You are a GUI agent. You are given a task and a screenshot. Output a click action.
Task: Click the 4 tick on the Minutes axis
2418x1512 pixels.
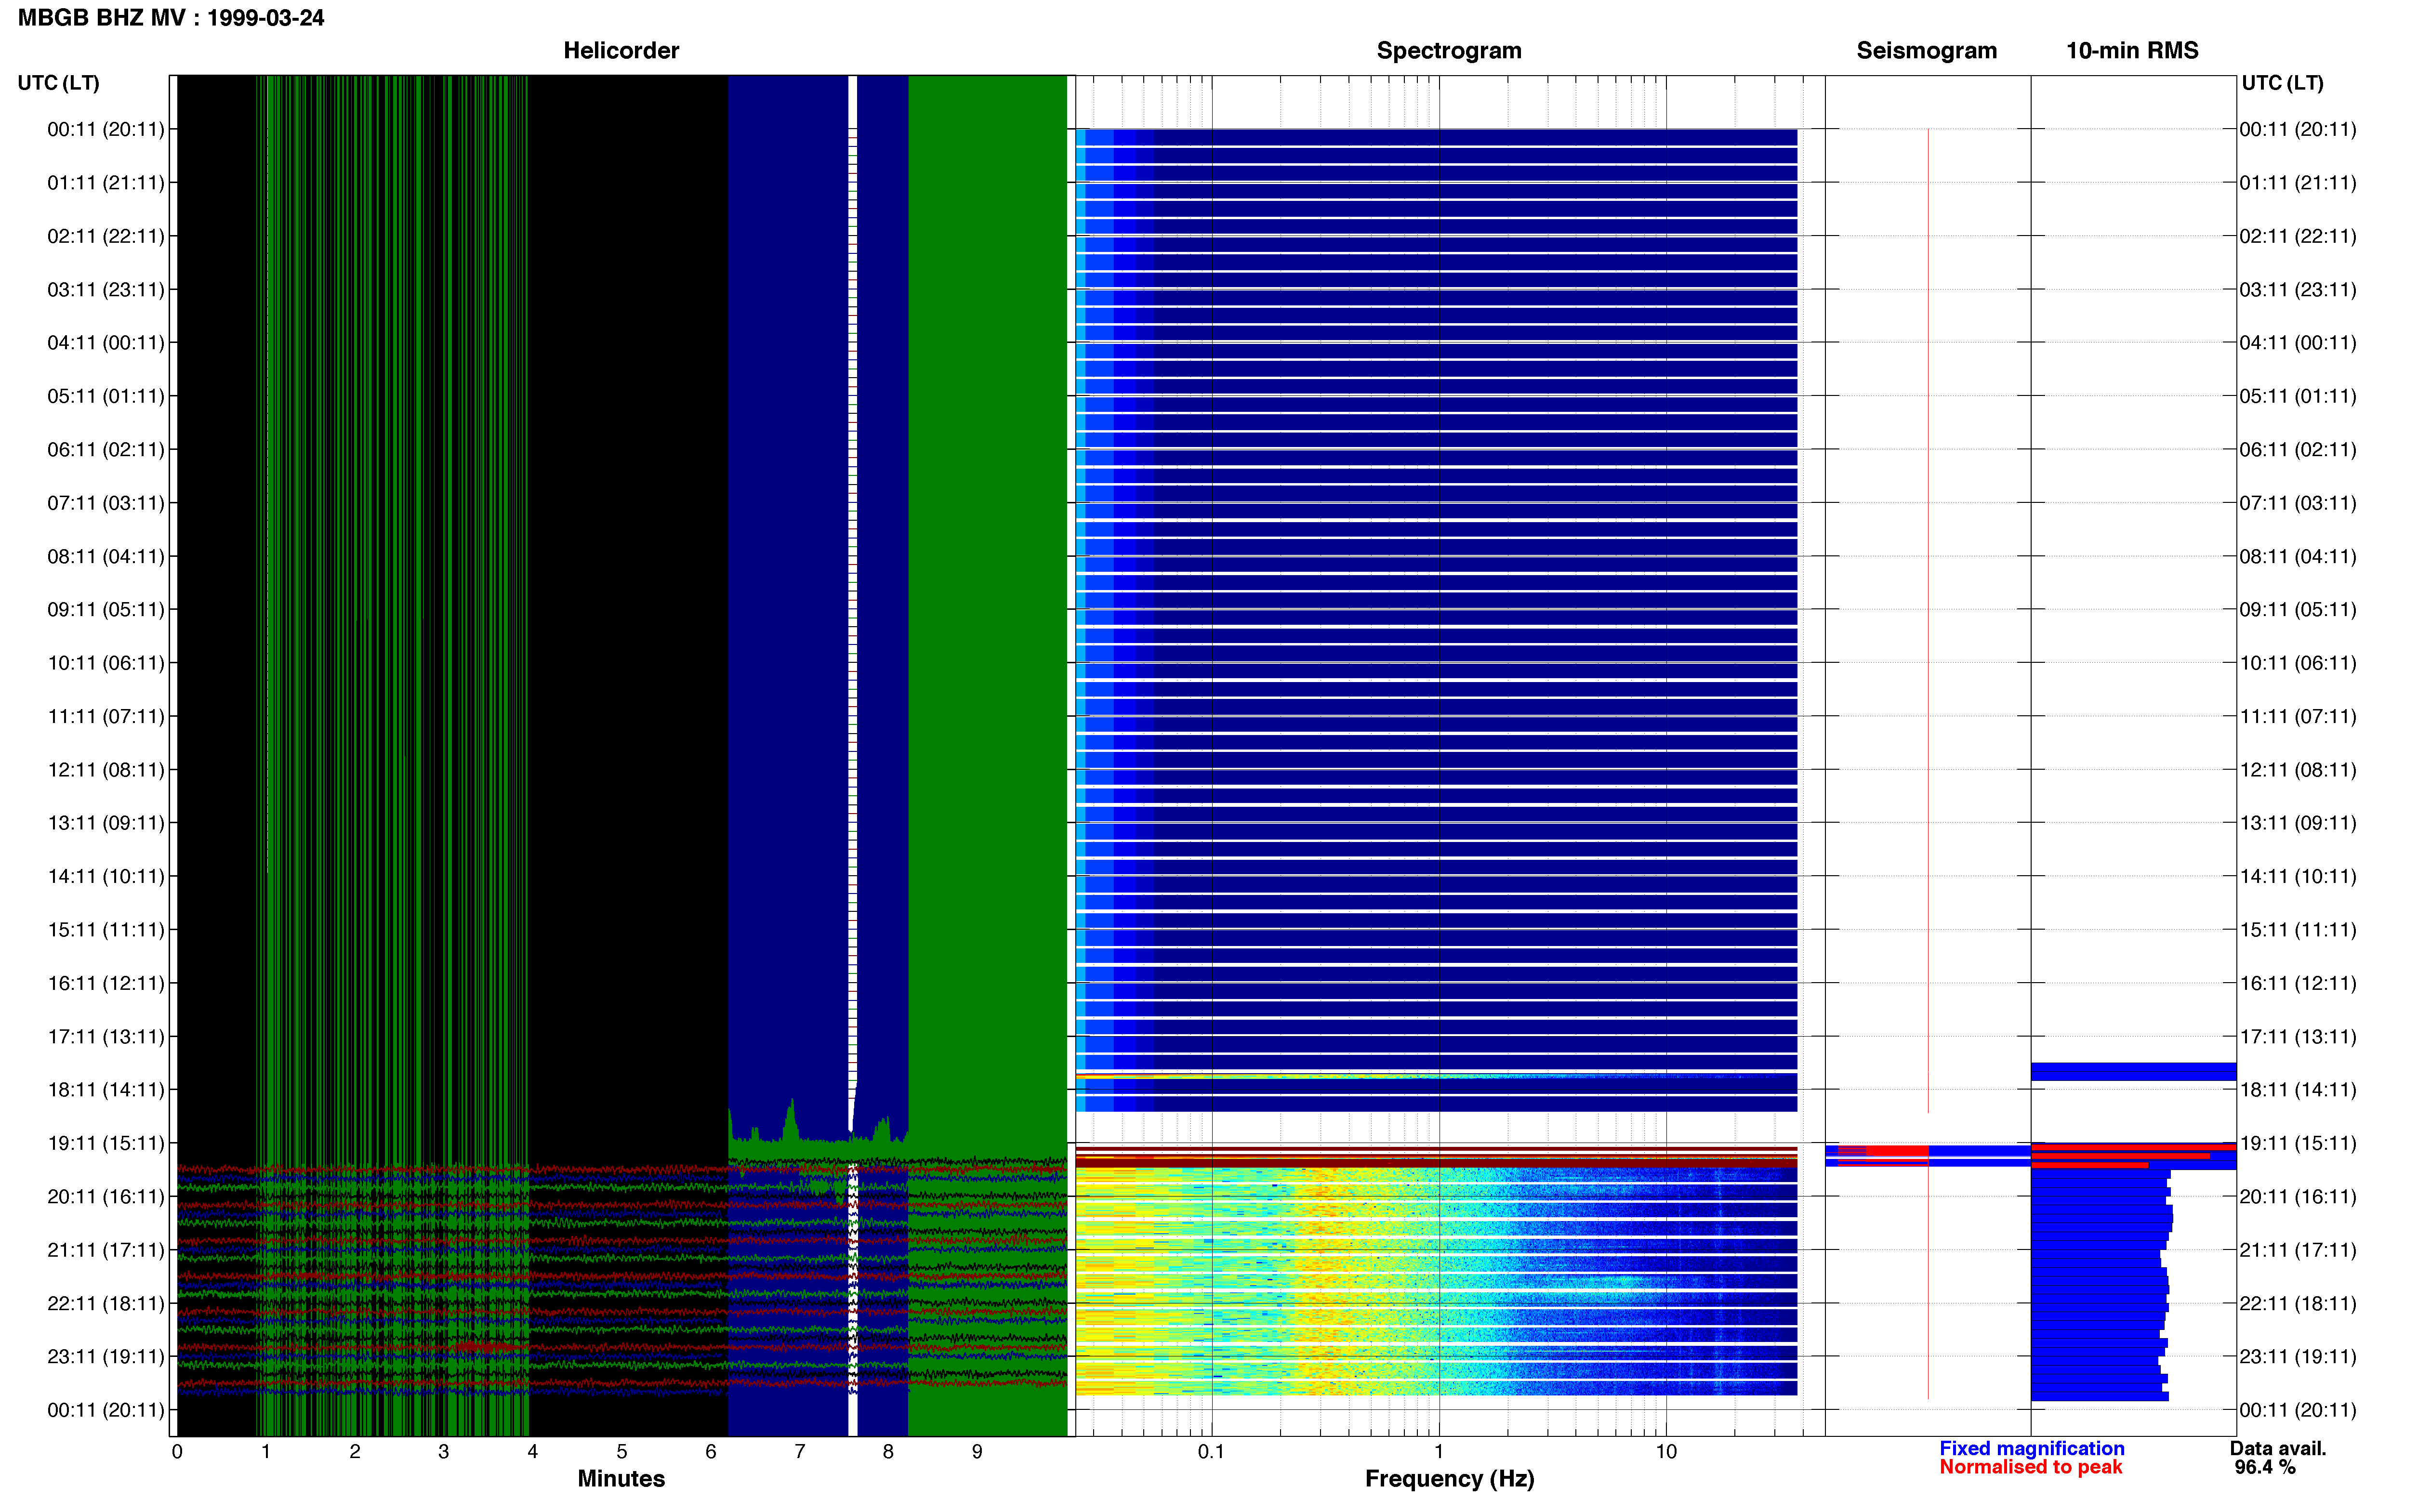click(x=533, y=1452)
